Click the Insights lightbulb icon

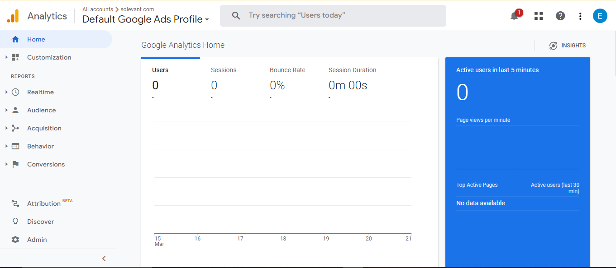pos(553,46)
